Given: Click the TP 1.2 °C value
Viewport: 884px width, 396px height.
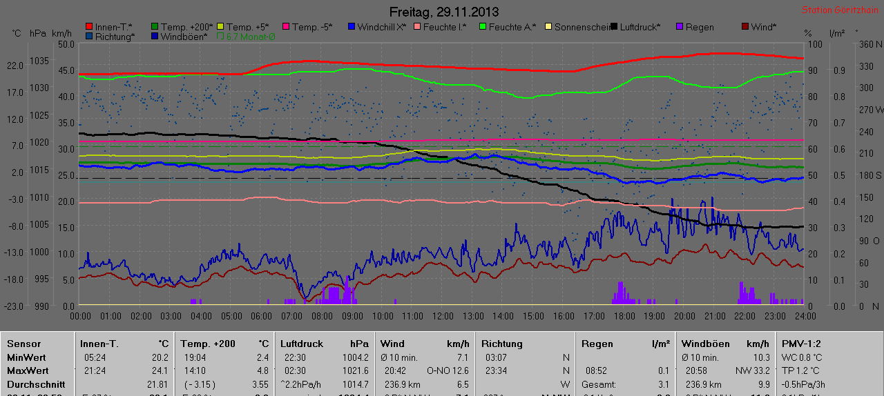Looking at the screenshot, I should [x=801, y=371].
